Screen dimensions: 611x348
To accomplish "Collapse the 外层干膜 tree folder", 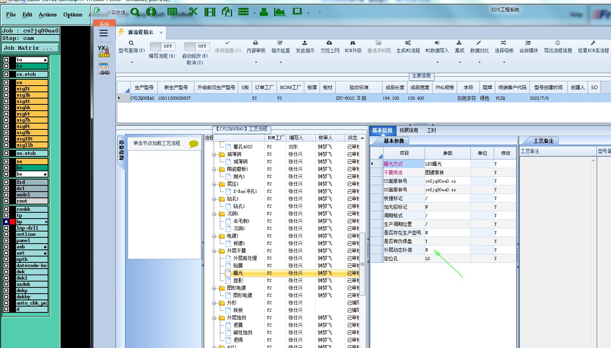I will click(214, 251).
